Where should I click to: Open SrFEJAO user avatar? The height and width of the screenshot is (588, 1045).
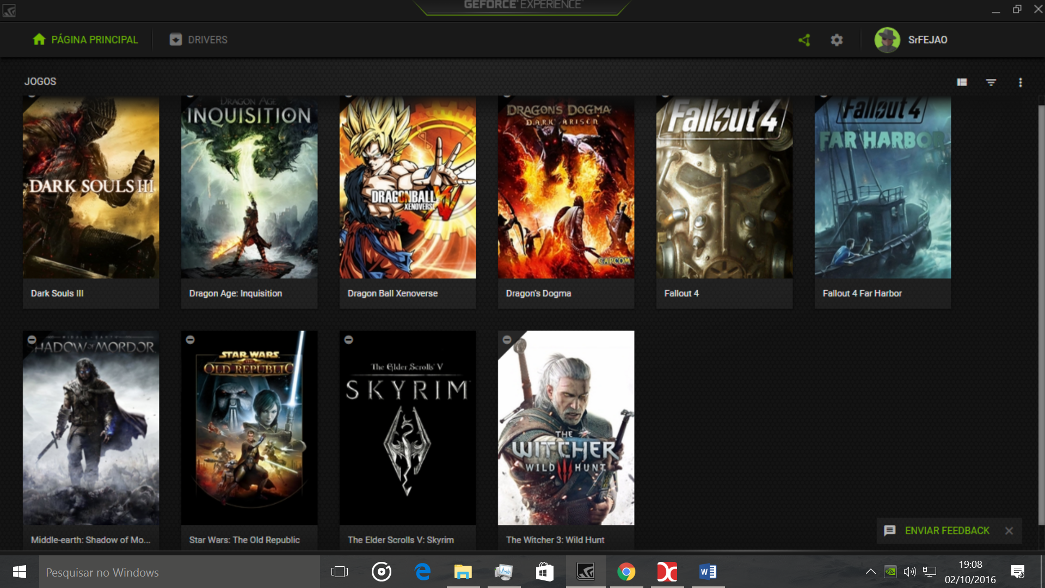[887, 40]
